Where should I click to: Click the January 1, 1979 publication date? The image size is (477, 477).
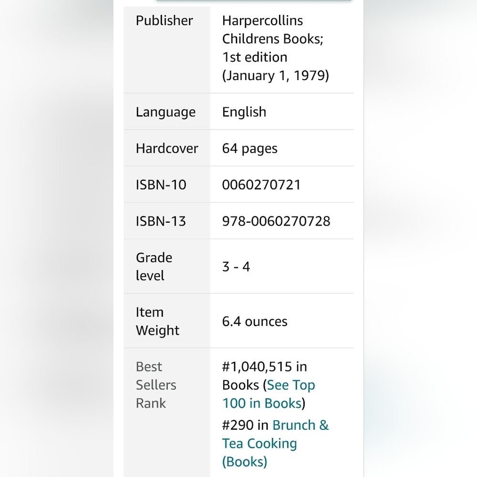coord(275,75)
